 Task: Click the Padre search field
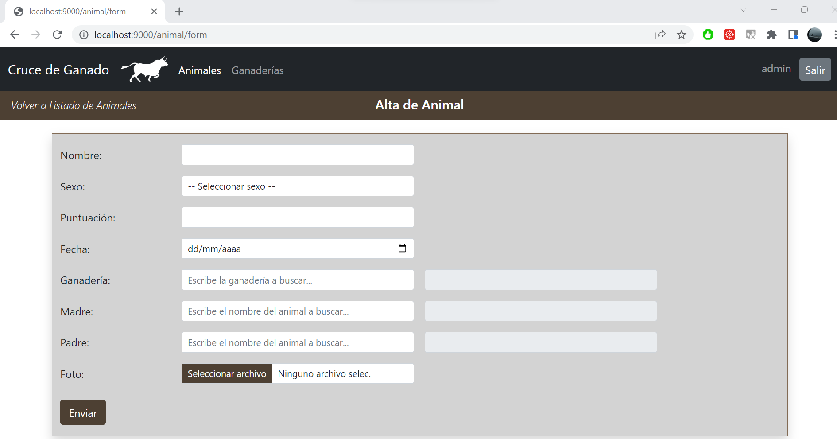(x=298, y=342)
